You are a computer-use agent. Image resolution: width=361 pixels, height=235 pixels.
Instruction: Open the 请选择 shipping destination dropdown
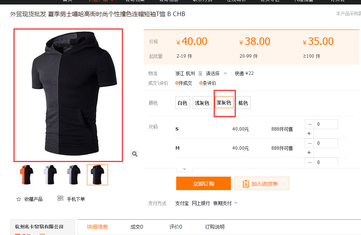[x=216, y=73]
